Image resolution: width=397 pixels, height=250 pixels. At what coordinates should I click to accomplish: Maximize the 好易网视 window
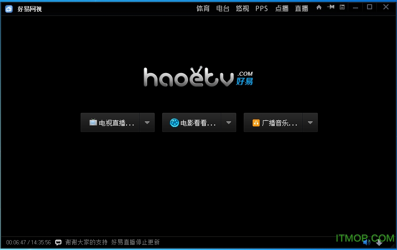(x=369, y=7)
